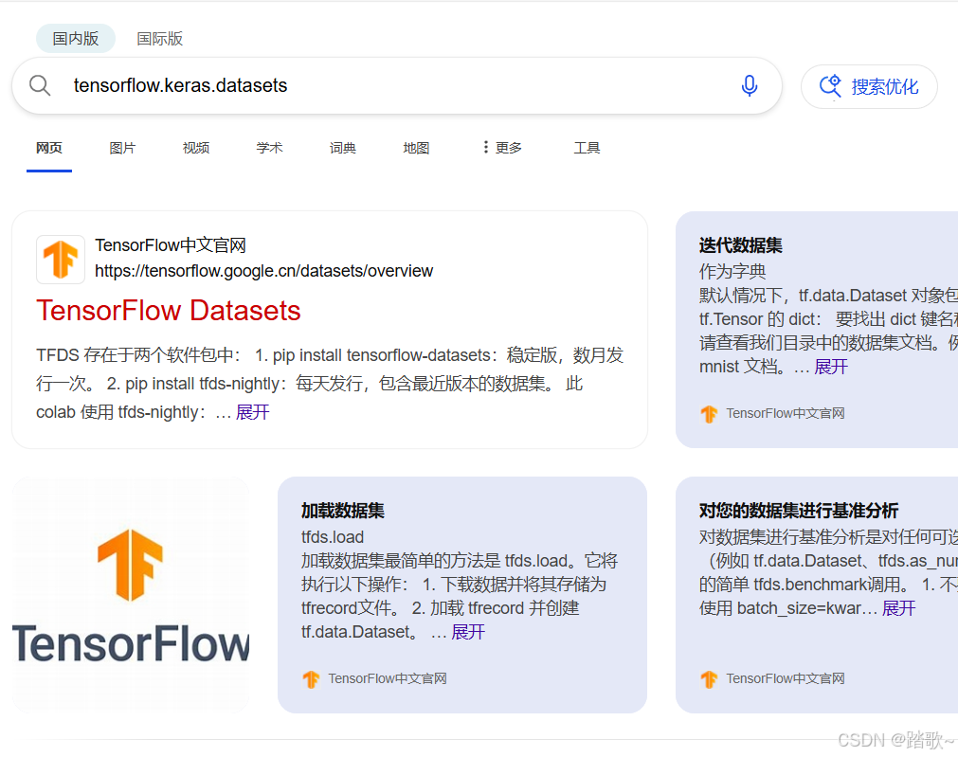Open the 更多 more menu
Image resolution: width=958 pixels, height=757 pixels.
502,148
